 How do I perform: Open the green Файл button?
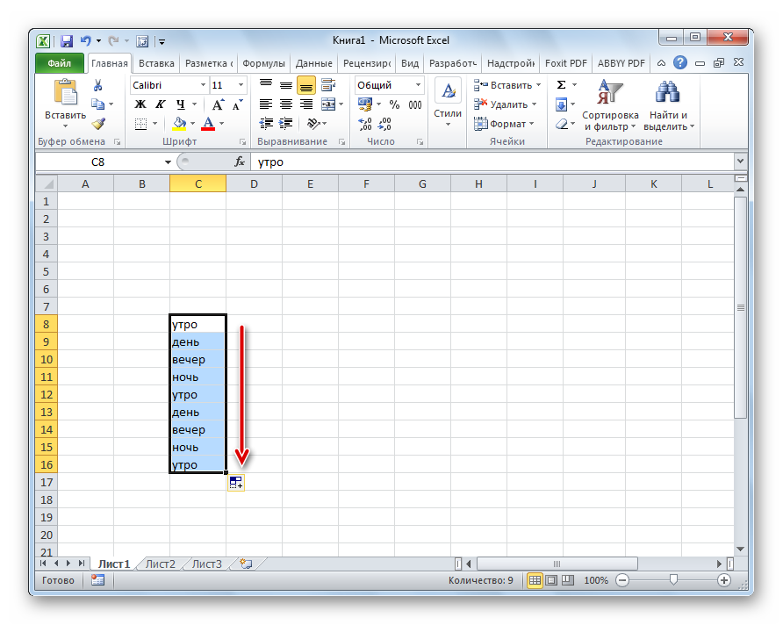60,63
